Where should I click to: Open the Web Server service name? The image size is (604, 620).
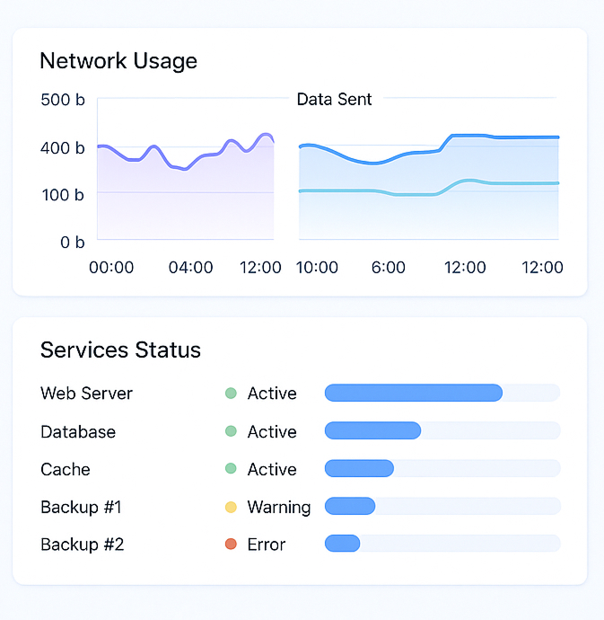[86, 394]
